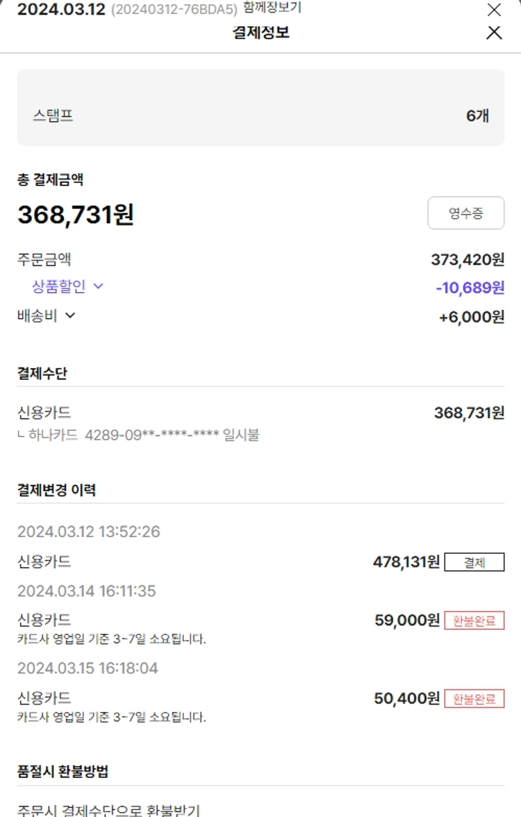The width and height of the screenshot is (521, 817).
Task: Click the -10,689원 discount amount
Action: 470,288
